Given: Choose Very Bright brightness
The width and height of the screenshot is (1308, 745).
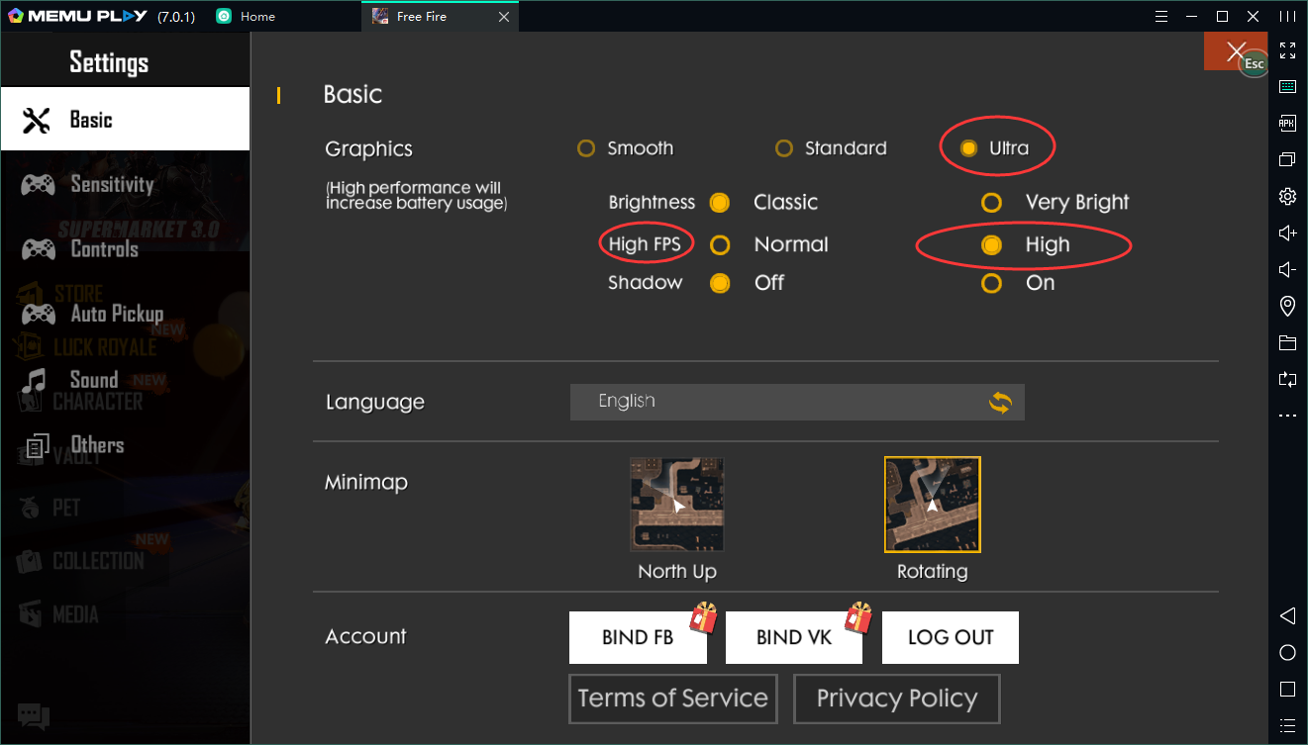Looking at the screenshot, I should [x=991, y=203].
